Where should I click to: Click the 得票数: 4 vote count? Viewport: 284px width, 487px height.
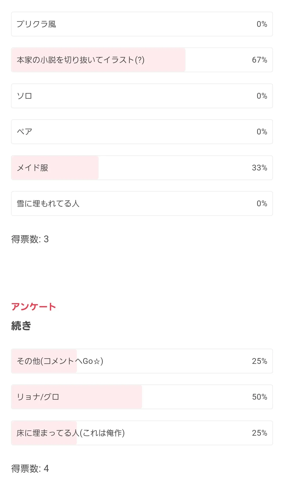click(x=30, y=469)
